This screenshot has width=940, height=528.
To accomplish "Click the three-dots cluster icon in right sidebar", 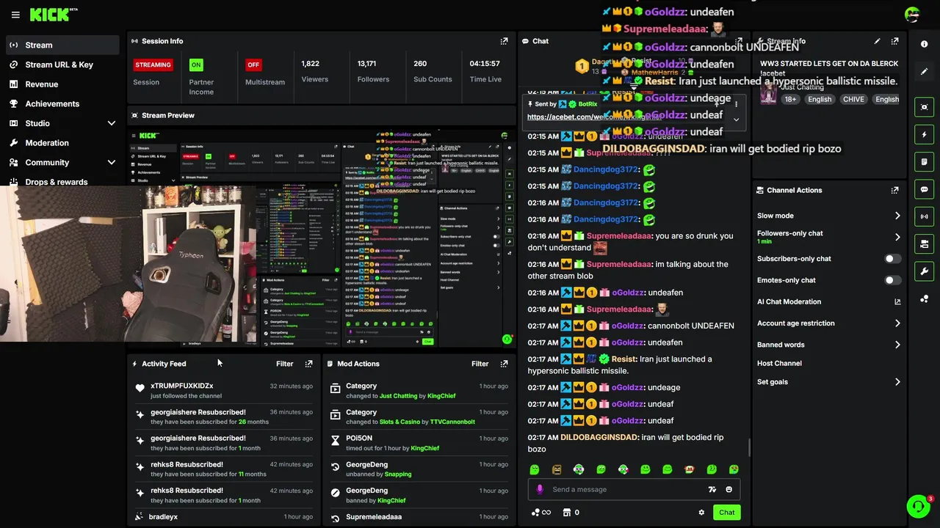I will (924, 298).
